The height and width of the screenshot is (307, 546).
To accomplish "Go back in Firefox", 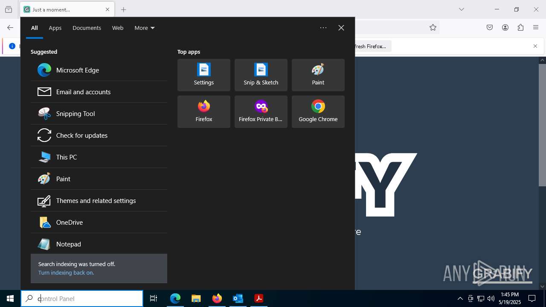I will [10, 27].
